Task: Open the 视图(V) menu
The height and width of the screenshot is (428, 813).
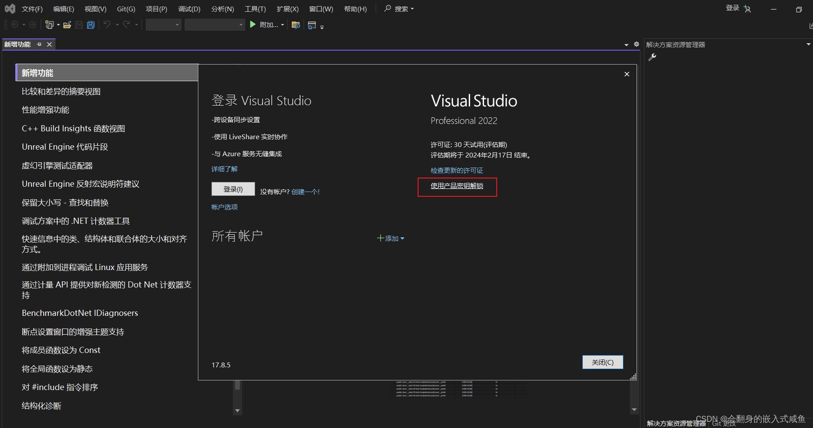Action: [x=96, y=9]
